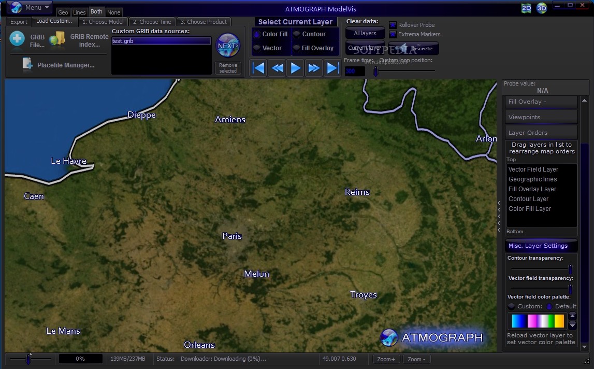Jump to last frame

pos(332,68)
